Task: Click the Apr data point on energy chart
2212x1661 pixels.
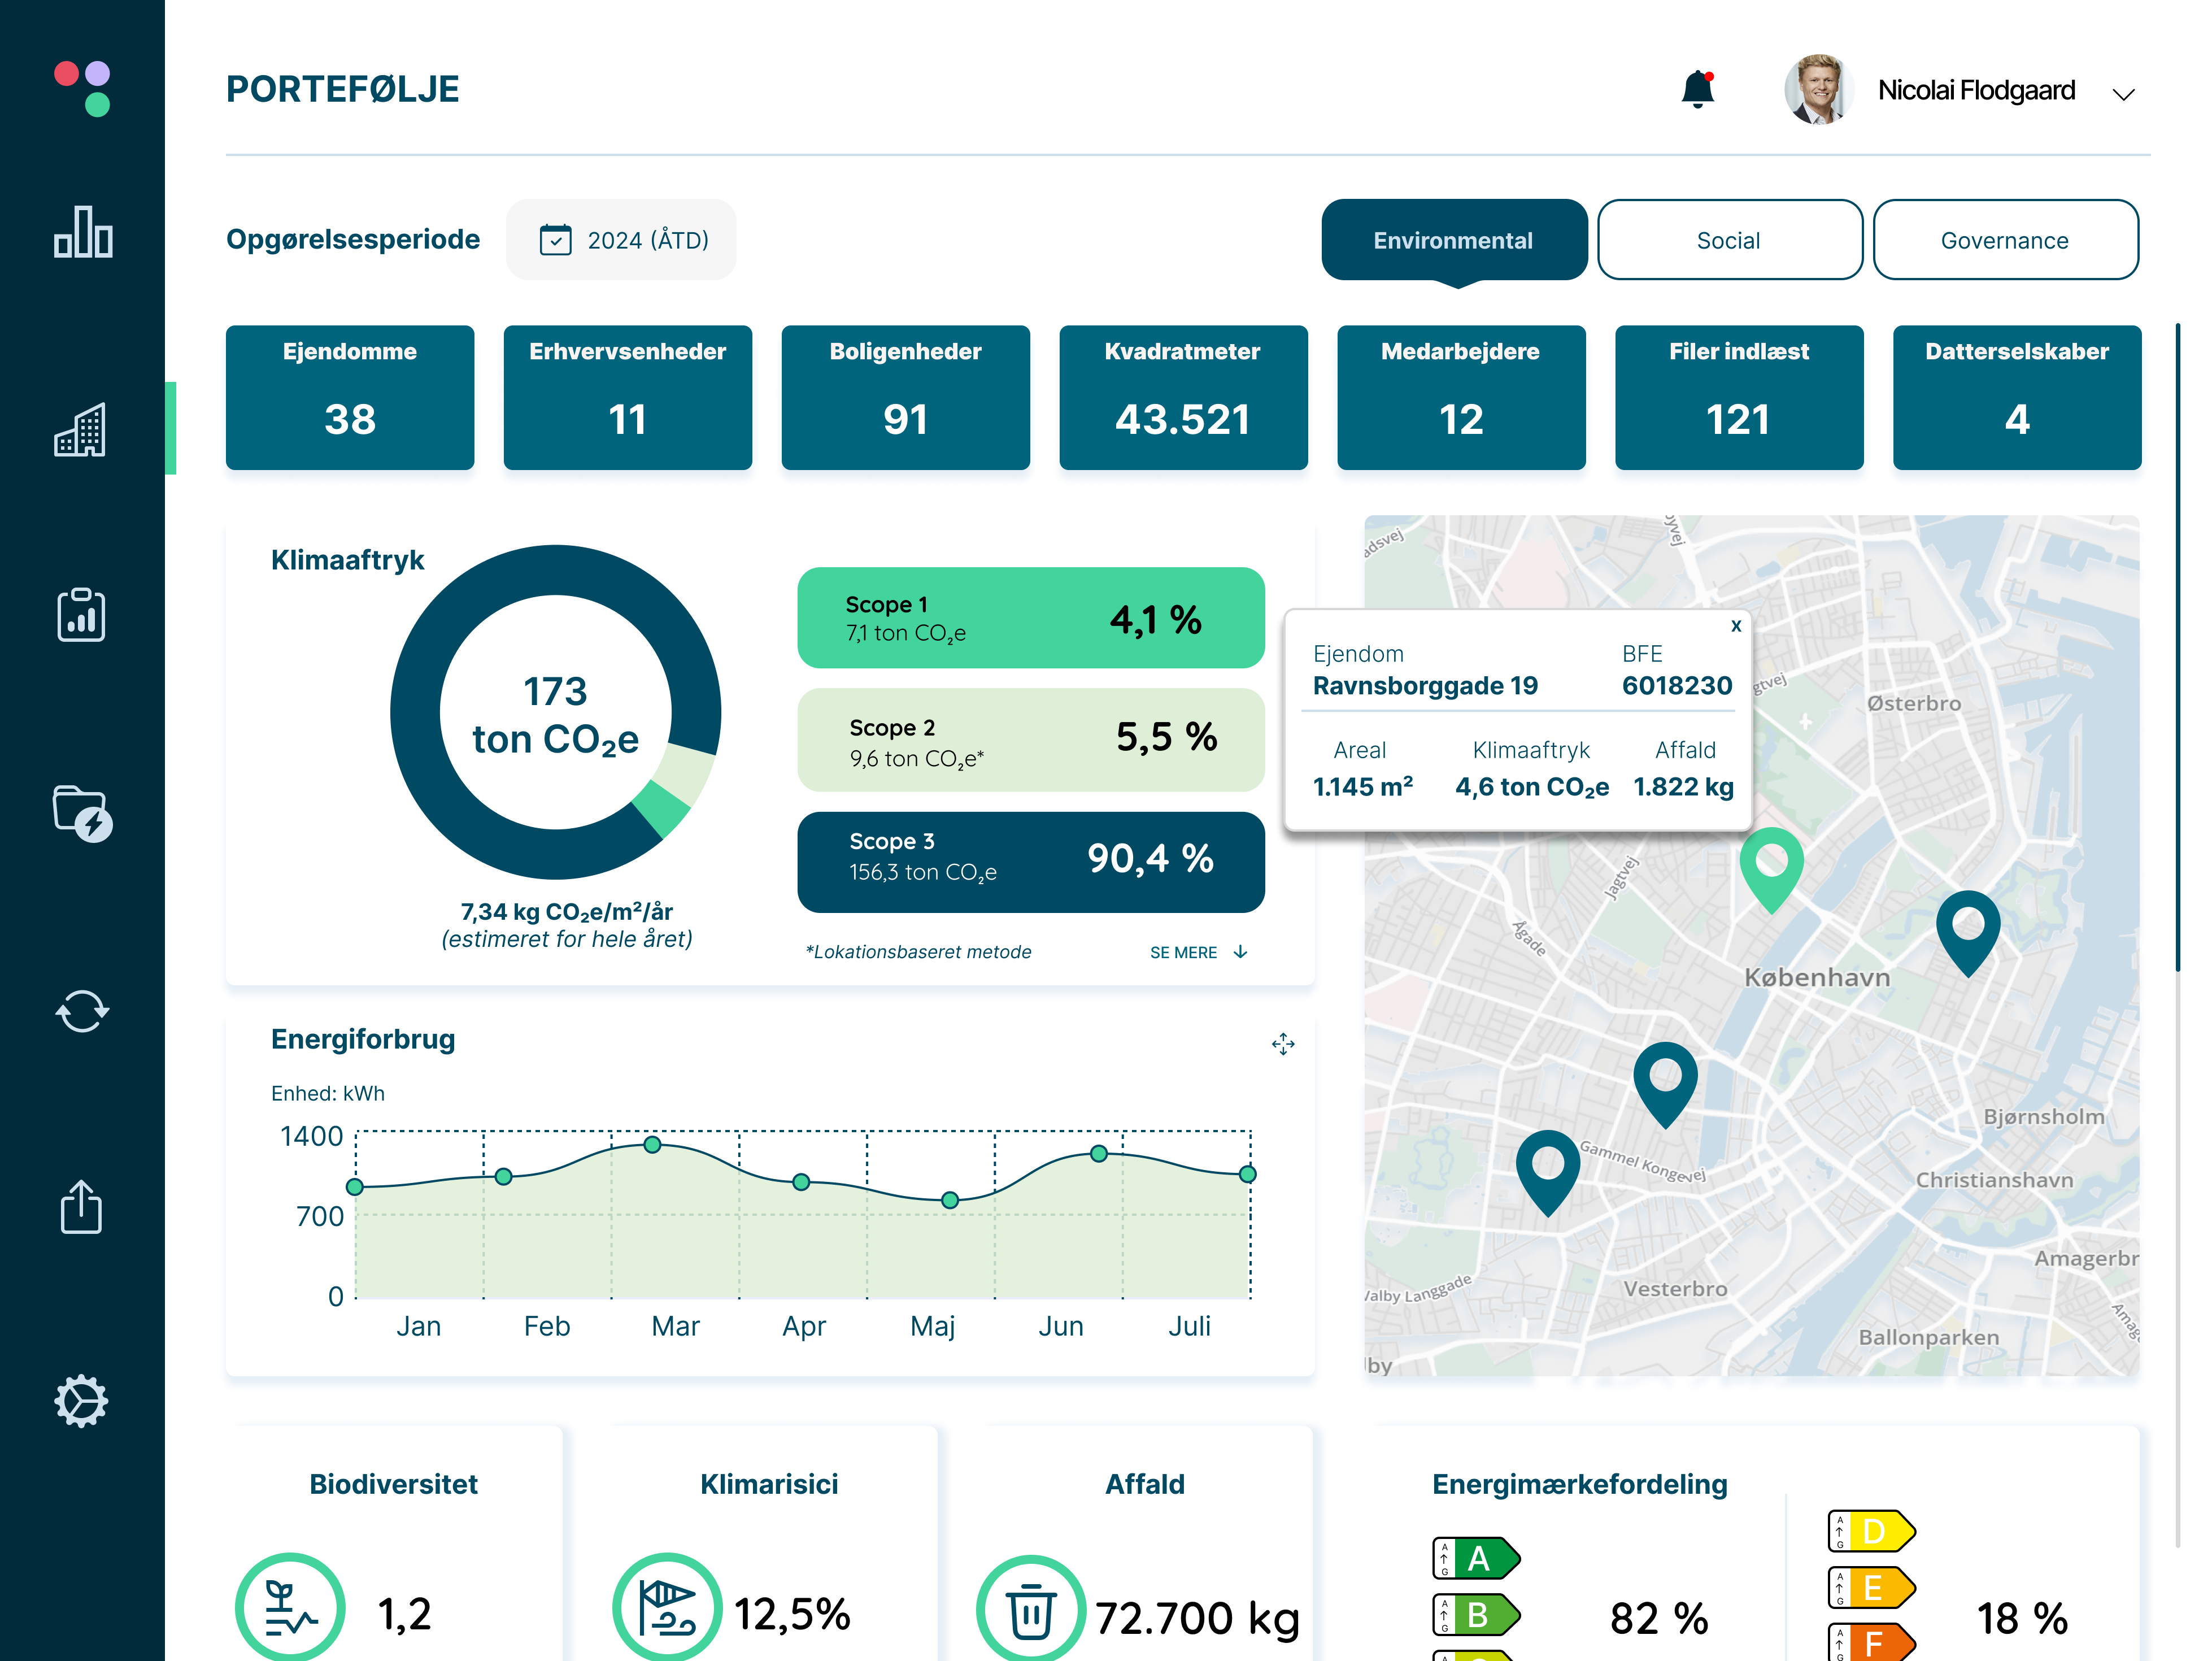Action: click(801, 1182)
